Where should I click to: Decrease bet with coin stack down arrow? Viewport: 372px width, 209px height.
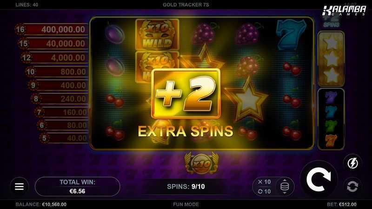285,193
